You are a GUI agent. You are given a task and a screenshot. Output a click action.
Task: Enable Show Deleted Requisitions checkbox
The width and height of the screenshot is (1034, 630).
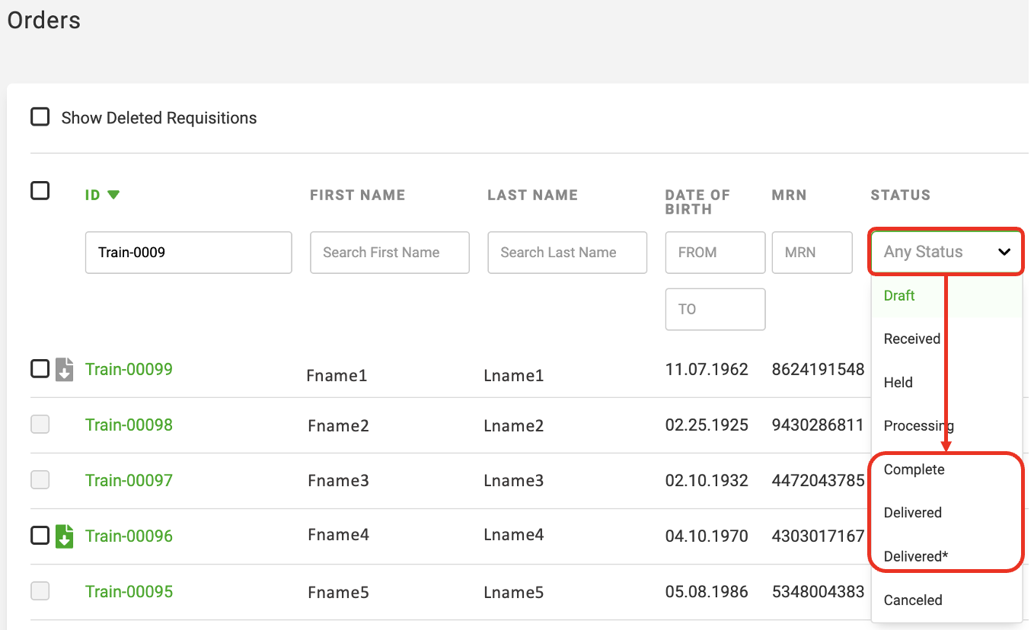[40, 117]
